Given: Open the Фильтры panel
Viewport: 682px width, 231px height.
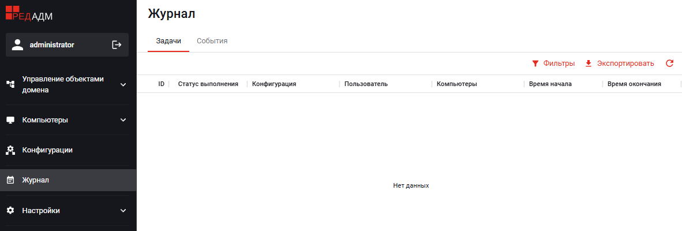Looking at the screenshot, I should (x=559, y=64).
